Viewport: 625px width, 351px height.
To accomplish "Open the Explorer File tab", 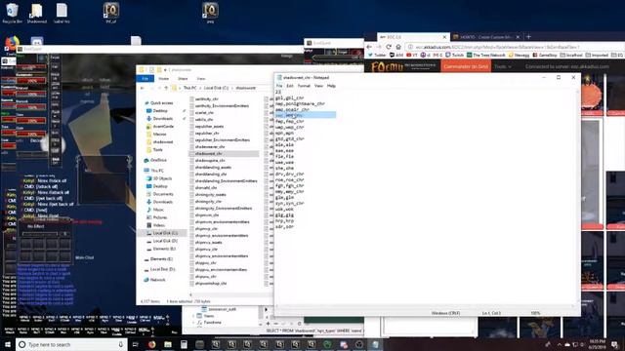I will (x=146, y=79).
